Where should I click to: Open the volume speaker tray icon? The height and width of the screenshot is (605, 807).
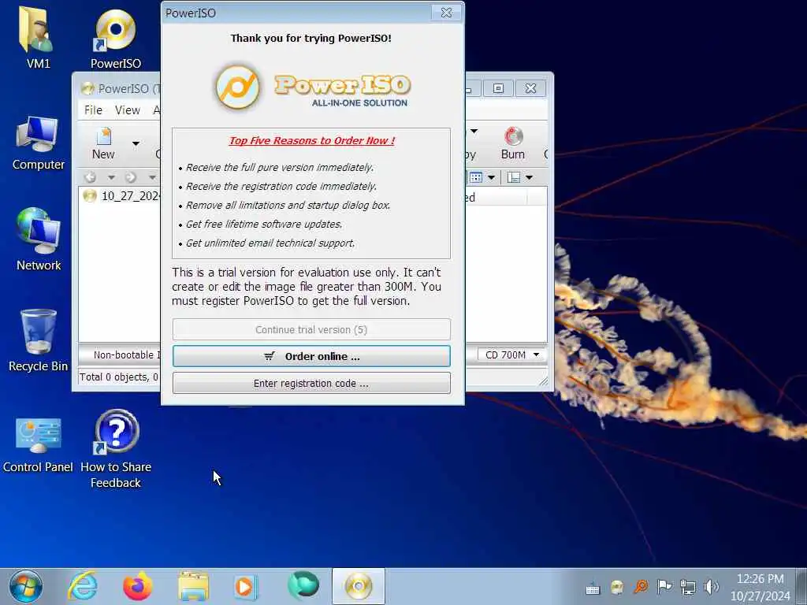711,586
